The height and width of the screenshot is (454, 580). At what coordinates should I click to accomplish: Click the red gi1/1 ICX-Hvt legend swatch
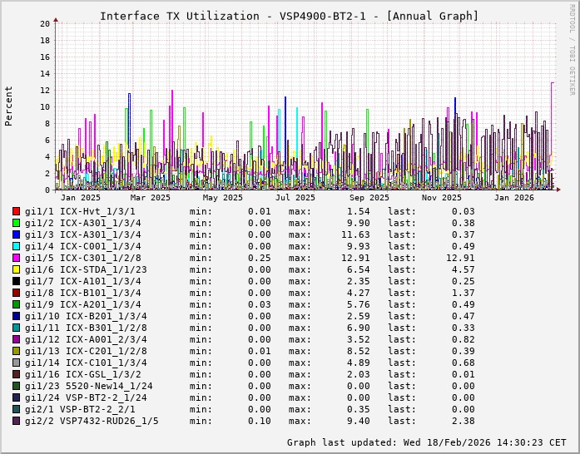click(x=16, y=211)
